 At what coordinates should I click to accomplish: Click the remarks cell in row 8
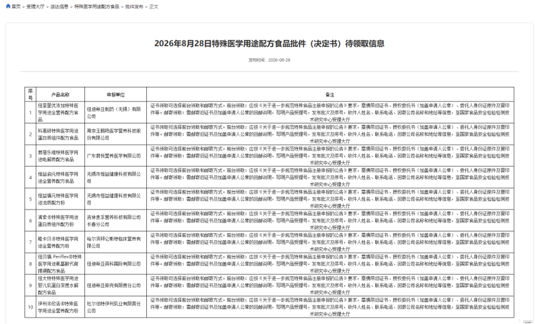330,264
